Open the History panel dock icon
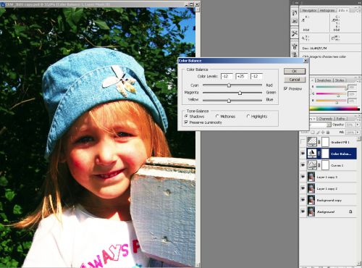The height and width of the screenshot is (268, 362). pyautogui.click(x=295, y=13)
